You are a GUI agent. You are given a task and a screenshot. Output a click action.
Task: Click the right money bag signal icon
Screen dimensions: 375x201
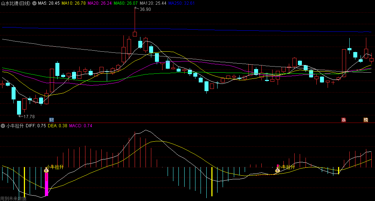click(x=277, y=170)
